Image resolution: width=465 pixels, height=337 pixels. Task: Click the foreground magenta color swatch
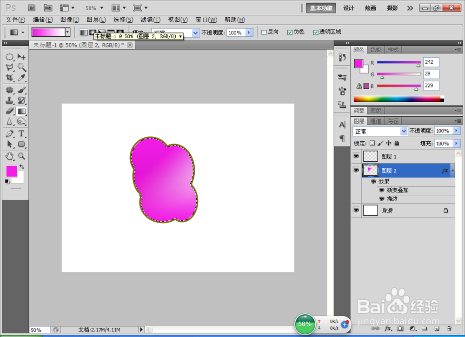pos(12,172)
